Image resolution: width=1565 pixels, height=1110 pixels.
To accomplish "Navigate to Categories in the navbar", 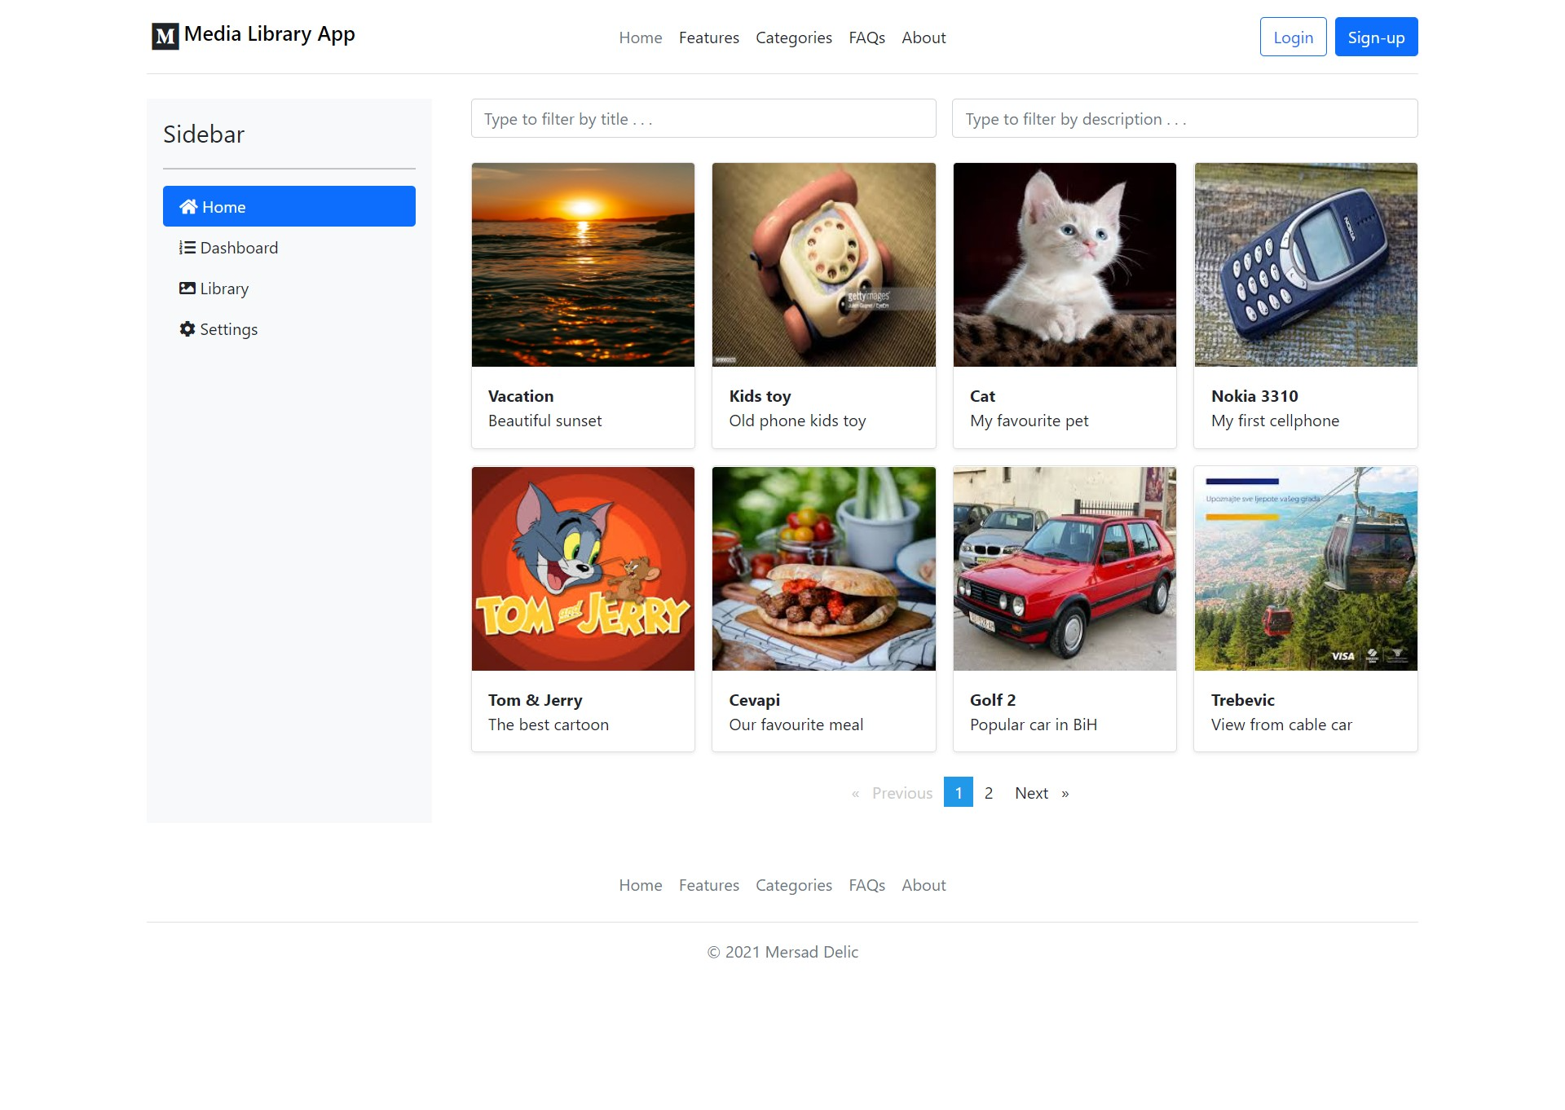I will pyautogui.click(x=793, y=37).
